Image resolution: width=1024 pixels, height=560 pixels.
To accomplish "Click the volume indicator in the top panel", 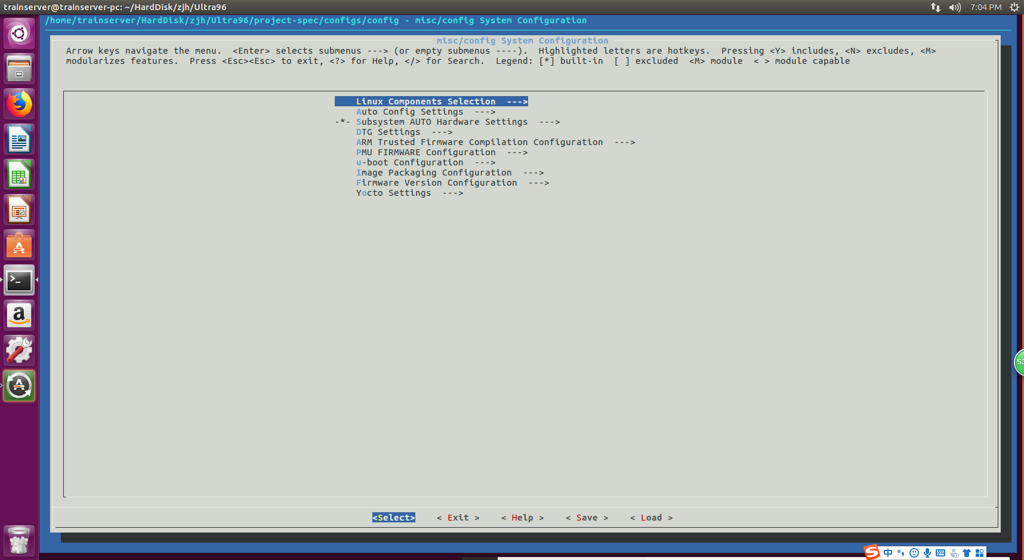I will click(x=954, y=7).
